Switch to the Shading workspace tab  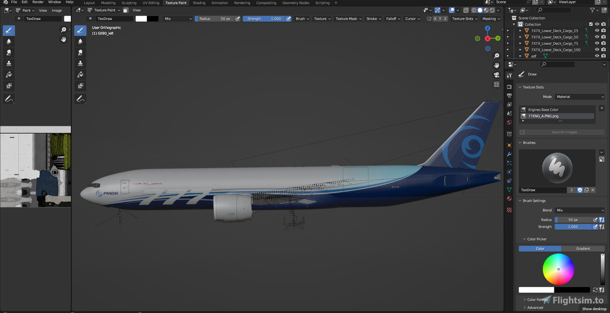(x=199, y=3)
